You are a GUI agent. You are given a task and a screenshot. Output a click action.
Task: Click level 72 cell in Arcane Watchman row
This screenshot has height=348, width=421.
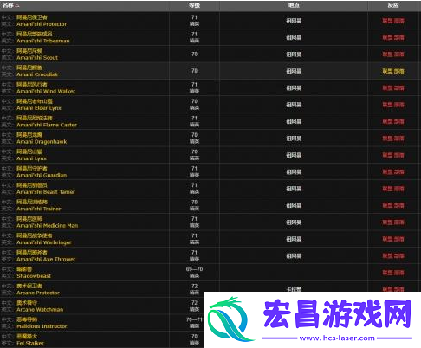194,306
